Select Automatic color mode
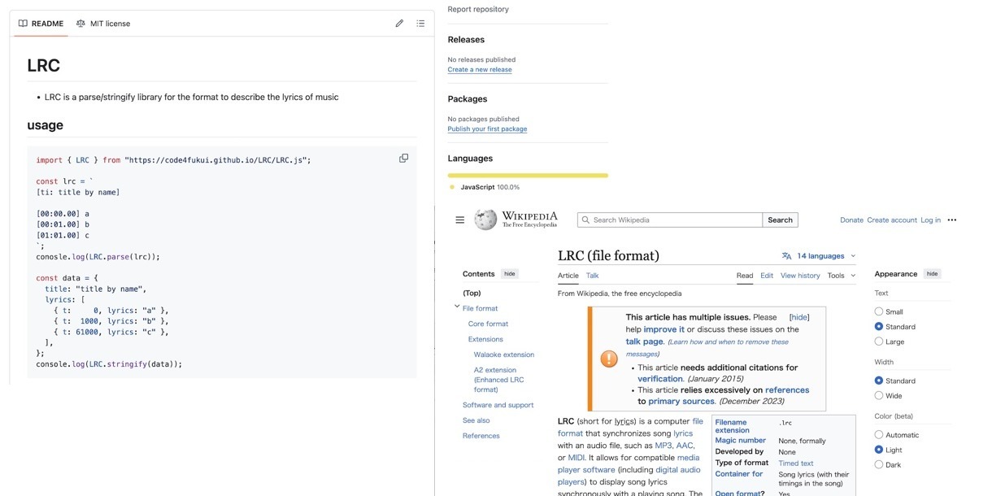 (878, 435)
